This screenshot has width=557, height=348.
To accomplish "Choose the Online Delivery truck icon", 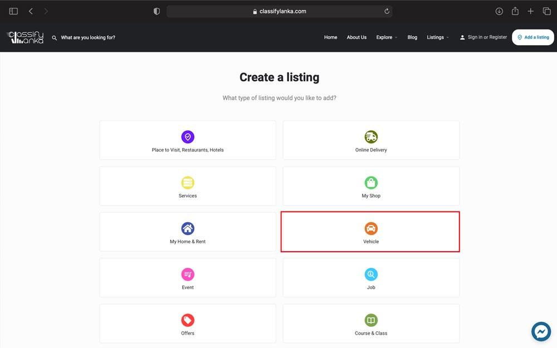I will pos(371,137).
